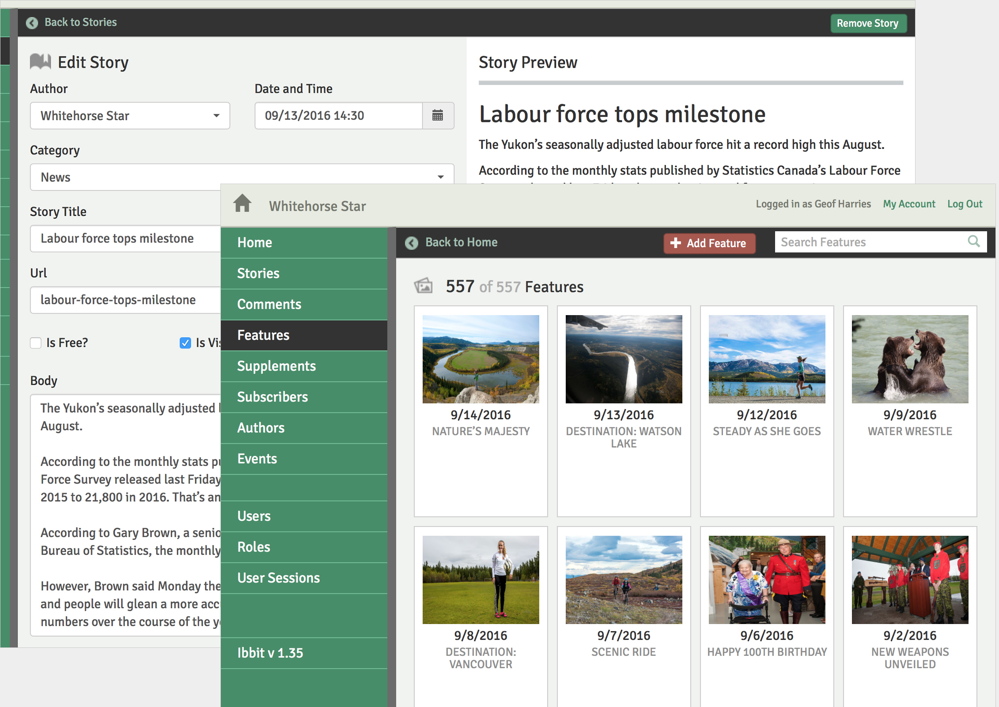999x707 pixels.
Task: Click the magnifier icon in Search Features
Action: click(973, 241)
